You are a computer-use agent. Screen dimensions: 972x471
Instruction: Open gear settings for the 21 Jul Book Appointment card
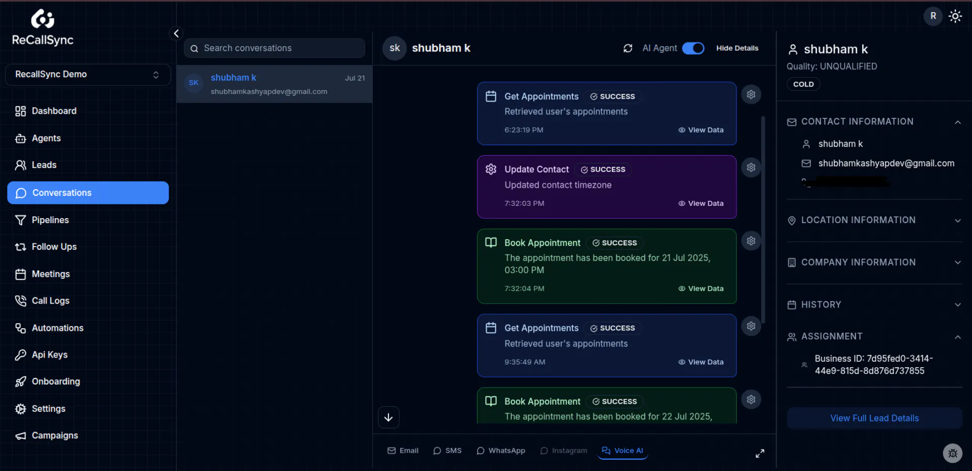tap(751, 241)
